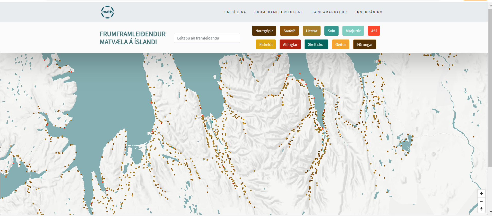This screenshot has height=217, width=492.
Task: Reset map bearing with compass button
Action: (481, 209)
